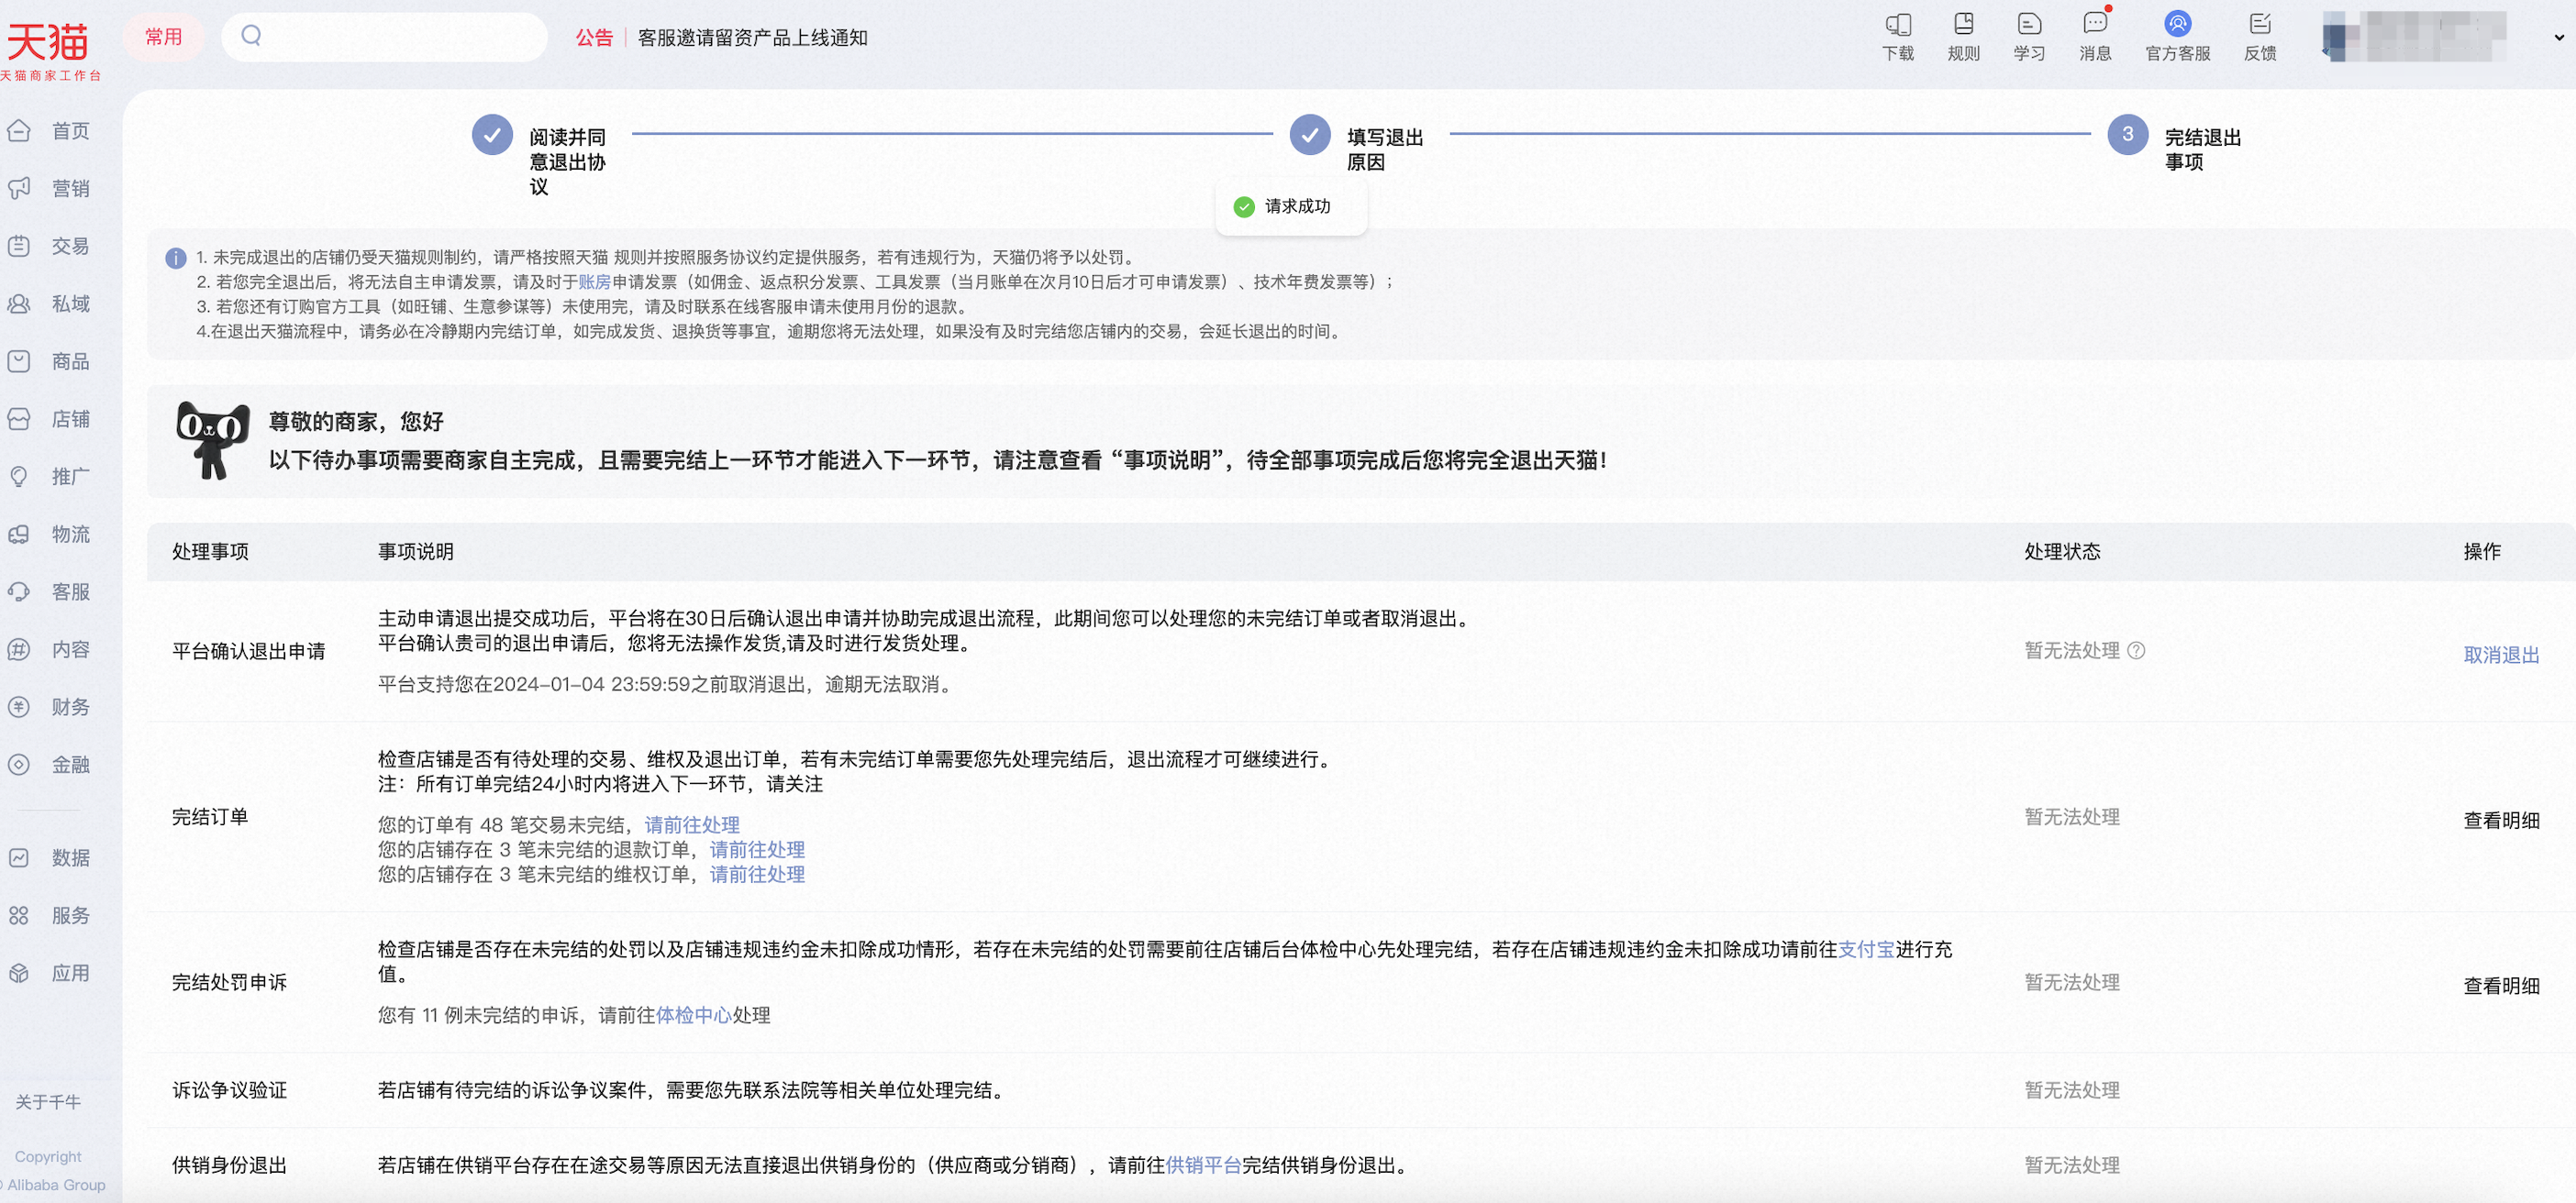The image size is (2576, 1203).
Task: Click the 内容 hashtag icon
Action: tap(19, 649)
